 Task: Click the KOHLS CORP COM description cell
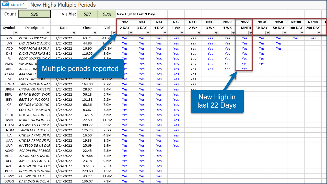pyautogui.click(x=34, y=38)
